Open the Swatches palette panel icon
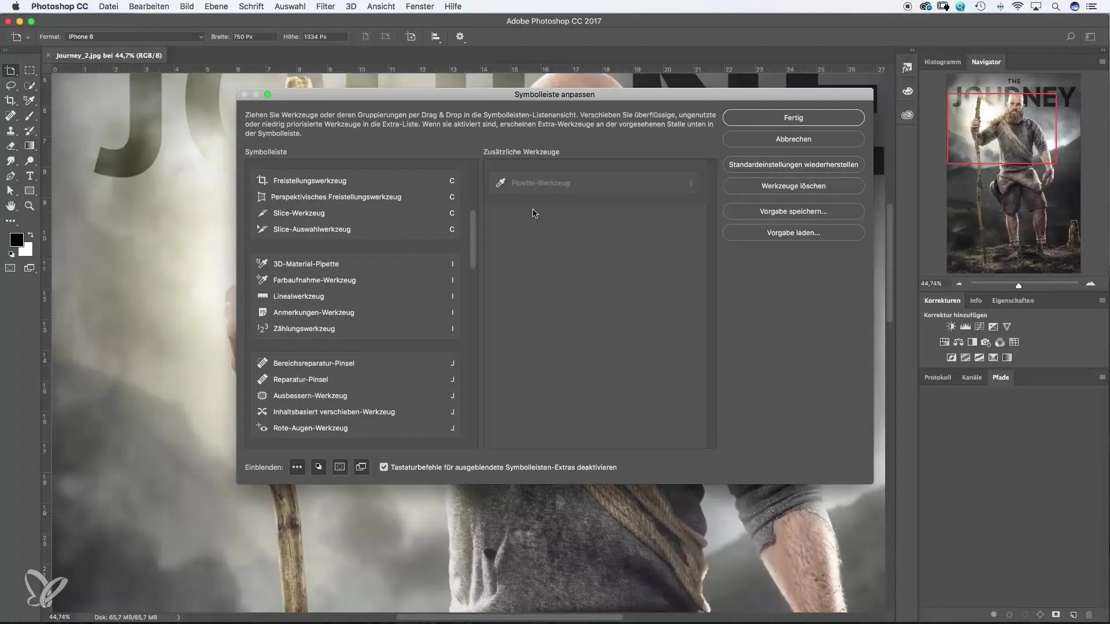 (x=907, y=91)
